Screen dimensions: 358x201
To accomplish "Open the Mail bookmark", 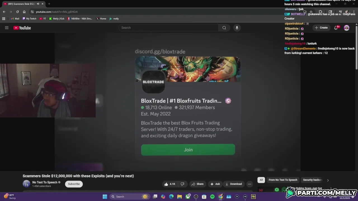I will pos(15,19).
